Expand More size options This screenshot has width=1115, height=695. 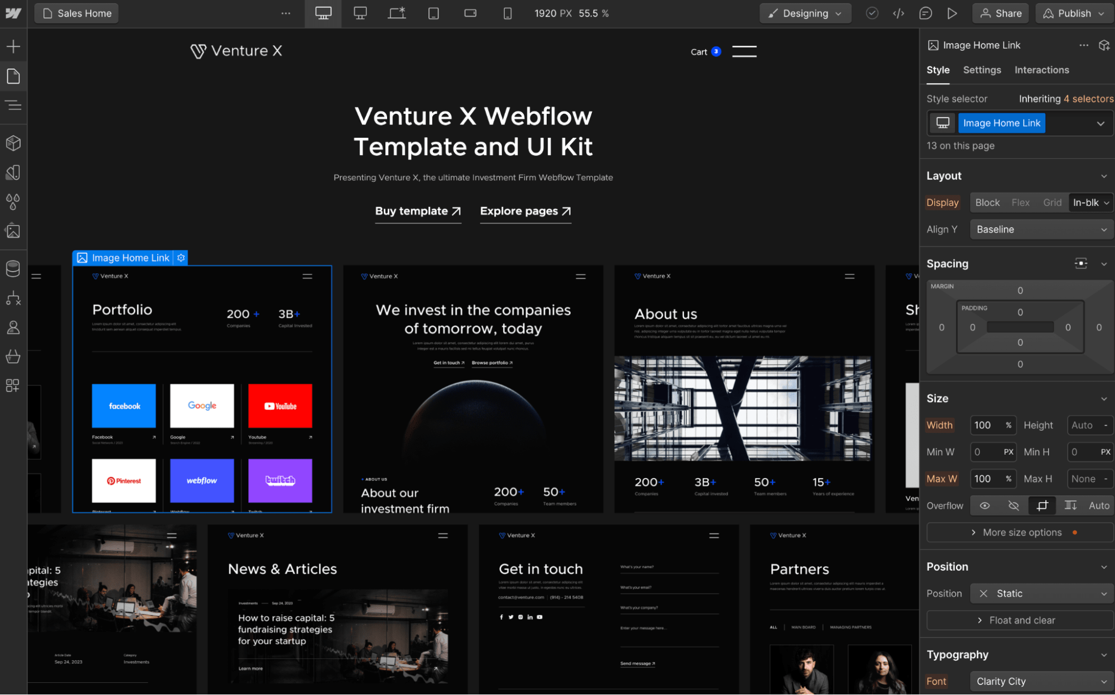click(1020, 533)
